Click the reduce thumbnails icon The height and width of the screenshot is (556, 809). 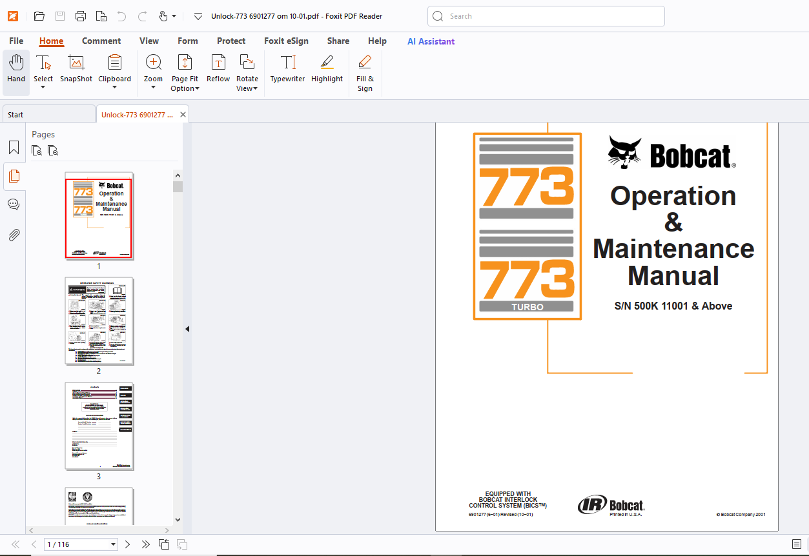click(53, 150)
